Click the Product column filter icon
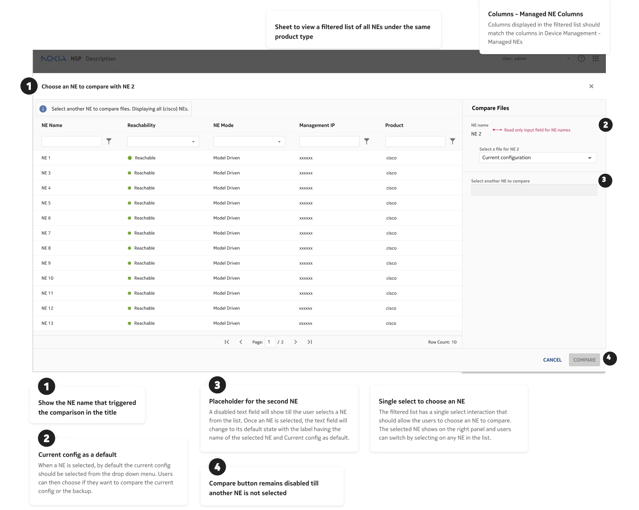This screenshot has height=510, width=639. tap(453, 141)
